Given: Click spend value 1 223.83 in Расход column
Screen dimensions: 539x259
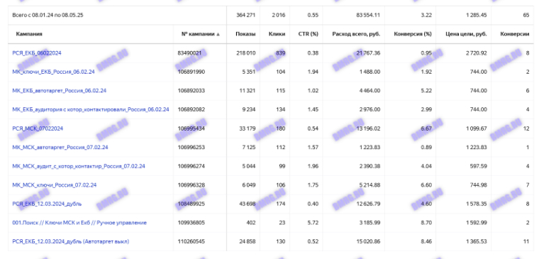Looking at the screenshot, I should coord(370,147).
